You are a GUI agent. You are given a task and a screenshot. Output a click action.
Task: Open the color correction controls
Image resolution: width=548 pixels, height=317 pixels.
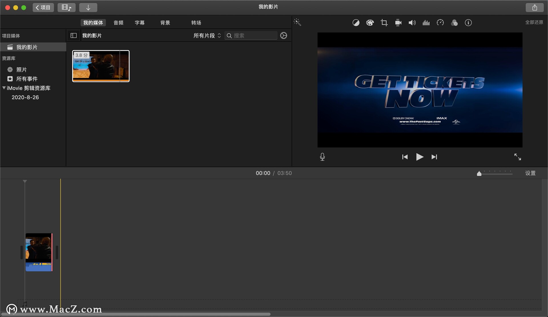pos(370,23)
